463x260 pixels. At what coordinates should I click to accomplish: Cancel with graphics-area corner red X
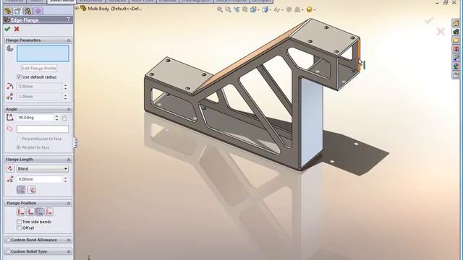(x=441, y=31)
